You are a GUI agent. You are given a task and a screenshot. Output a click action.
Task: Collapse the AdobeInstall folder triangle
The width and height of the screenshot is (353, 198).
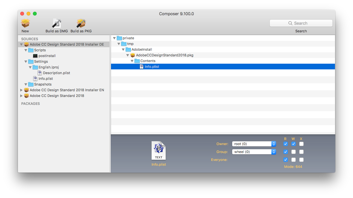point(123,49)
